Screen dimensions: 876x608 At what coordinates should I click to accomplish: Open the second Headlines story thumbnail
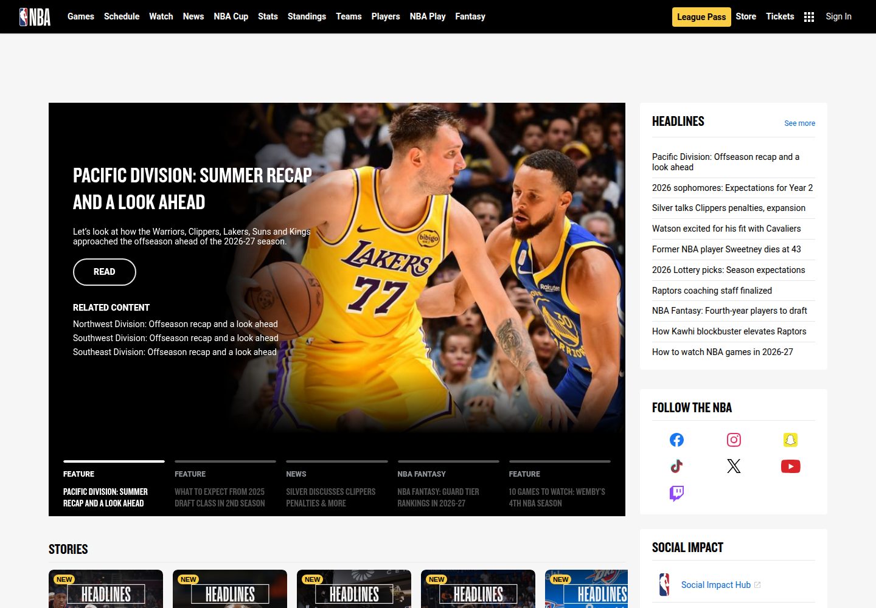[x=230, y=589]
